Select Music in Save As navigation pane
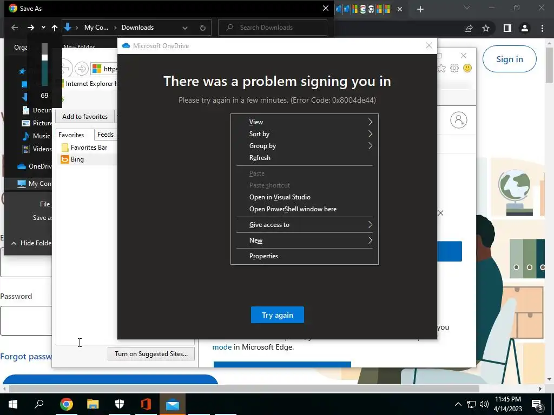 (x=37, y=136)
